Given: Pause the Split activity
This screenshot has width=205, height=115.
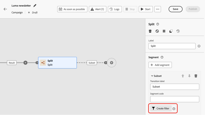Looking at the screenshot, I should 164,31.
